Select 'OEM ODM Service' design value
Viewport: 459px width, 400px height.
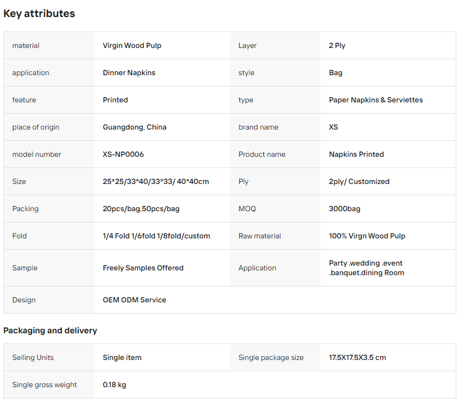coord(134,300)
